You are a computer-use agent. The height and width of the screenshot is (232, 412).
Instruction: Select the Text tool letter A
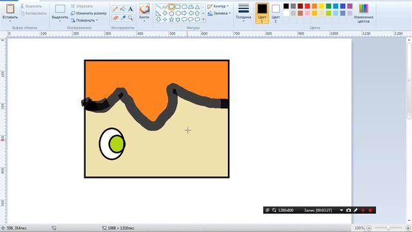(131, 9)
